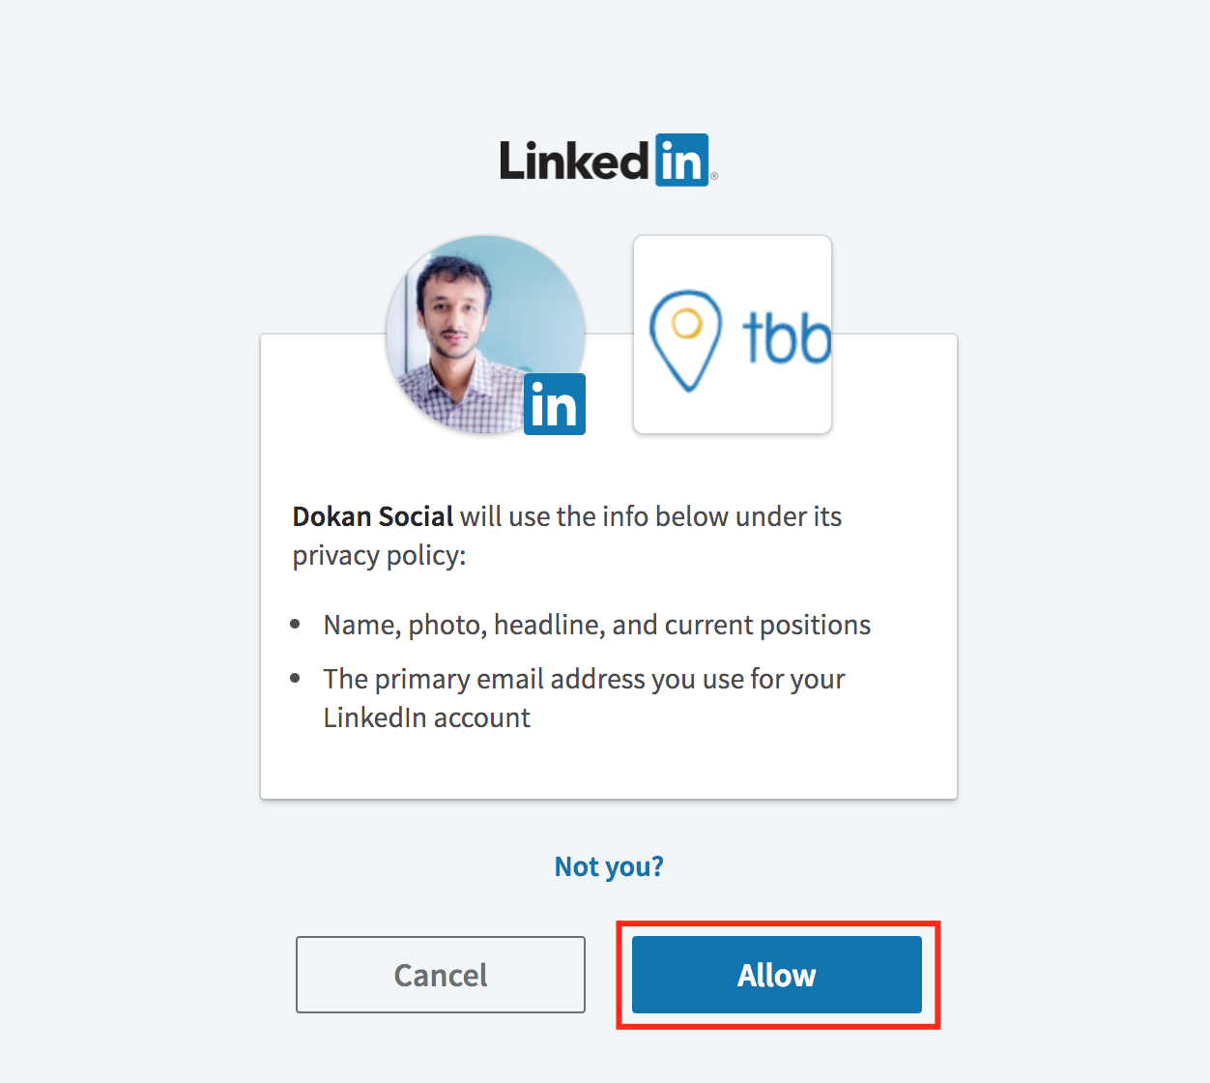This screenshot has width=1210, height=1083.
Task: Click the blue "in" square of LinkedIn logo
Action: pos(682,161)
